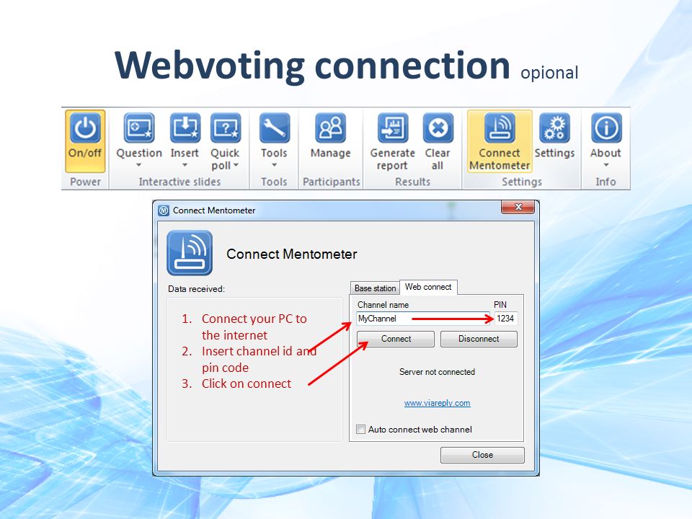Toggle the On/off power button
Image resolution: width=692 pixels, height=519 pixels.
[x=85, y=141]
